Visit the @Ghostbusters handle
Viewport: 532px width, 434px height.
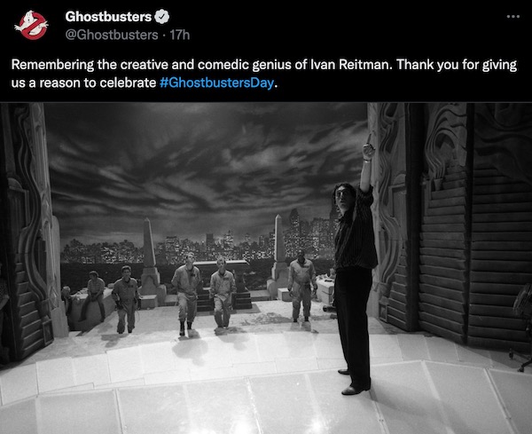pos(112,35)
